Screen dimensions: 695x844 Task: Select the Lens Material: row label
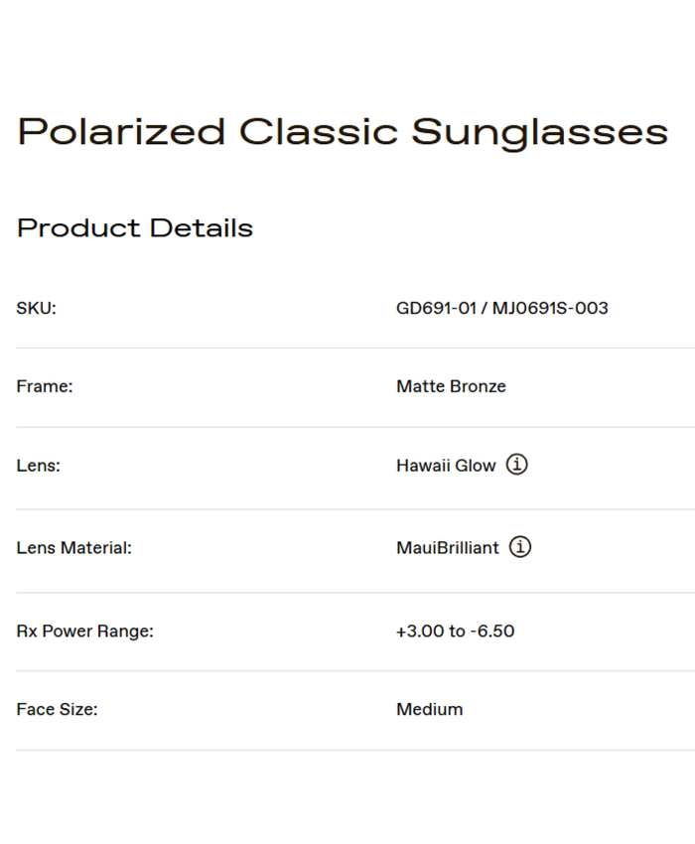(x=74, y=548)
